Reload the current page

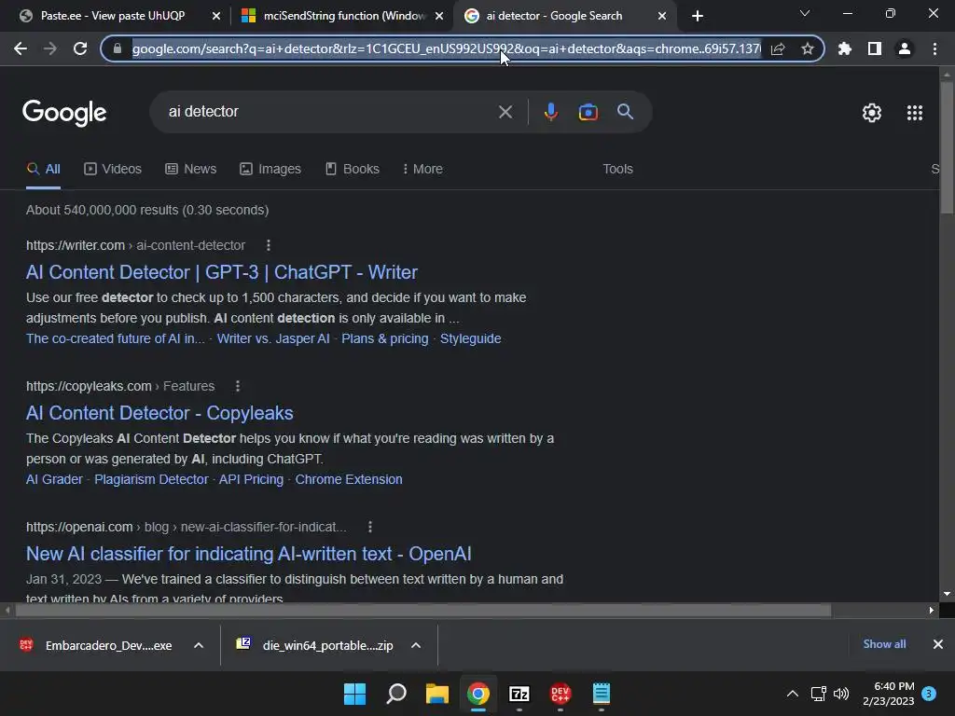(x=80, y=48)
